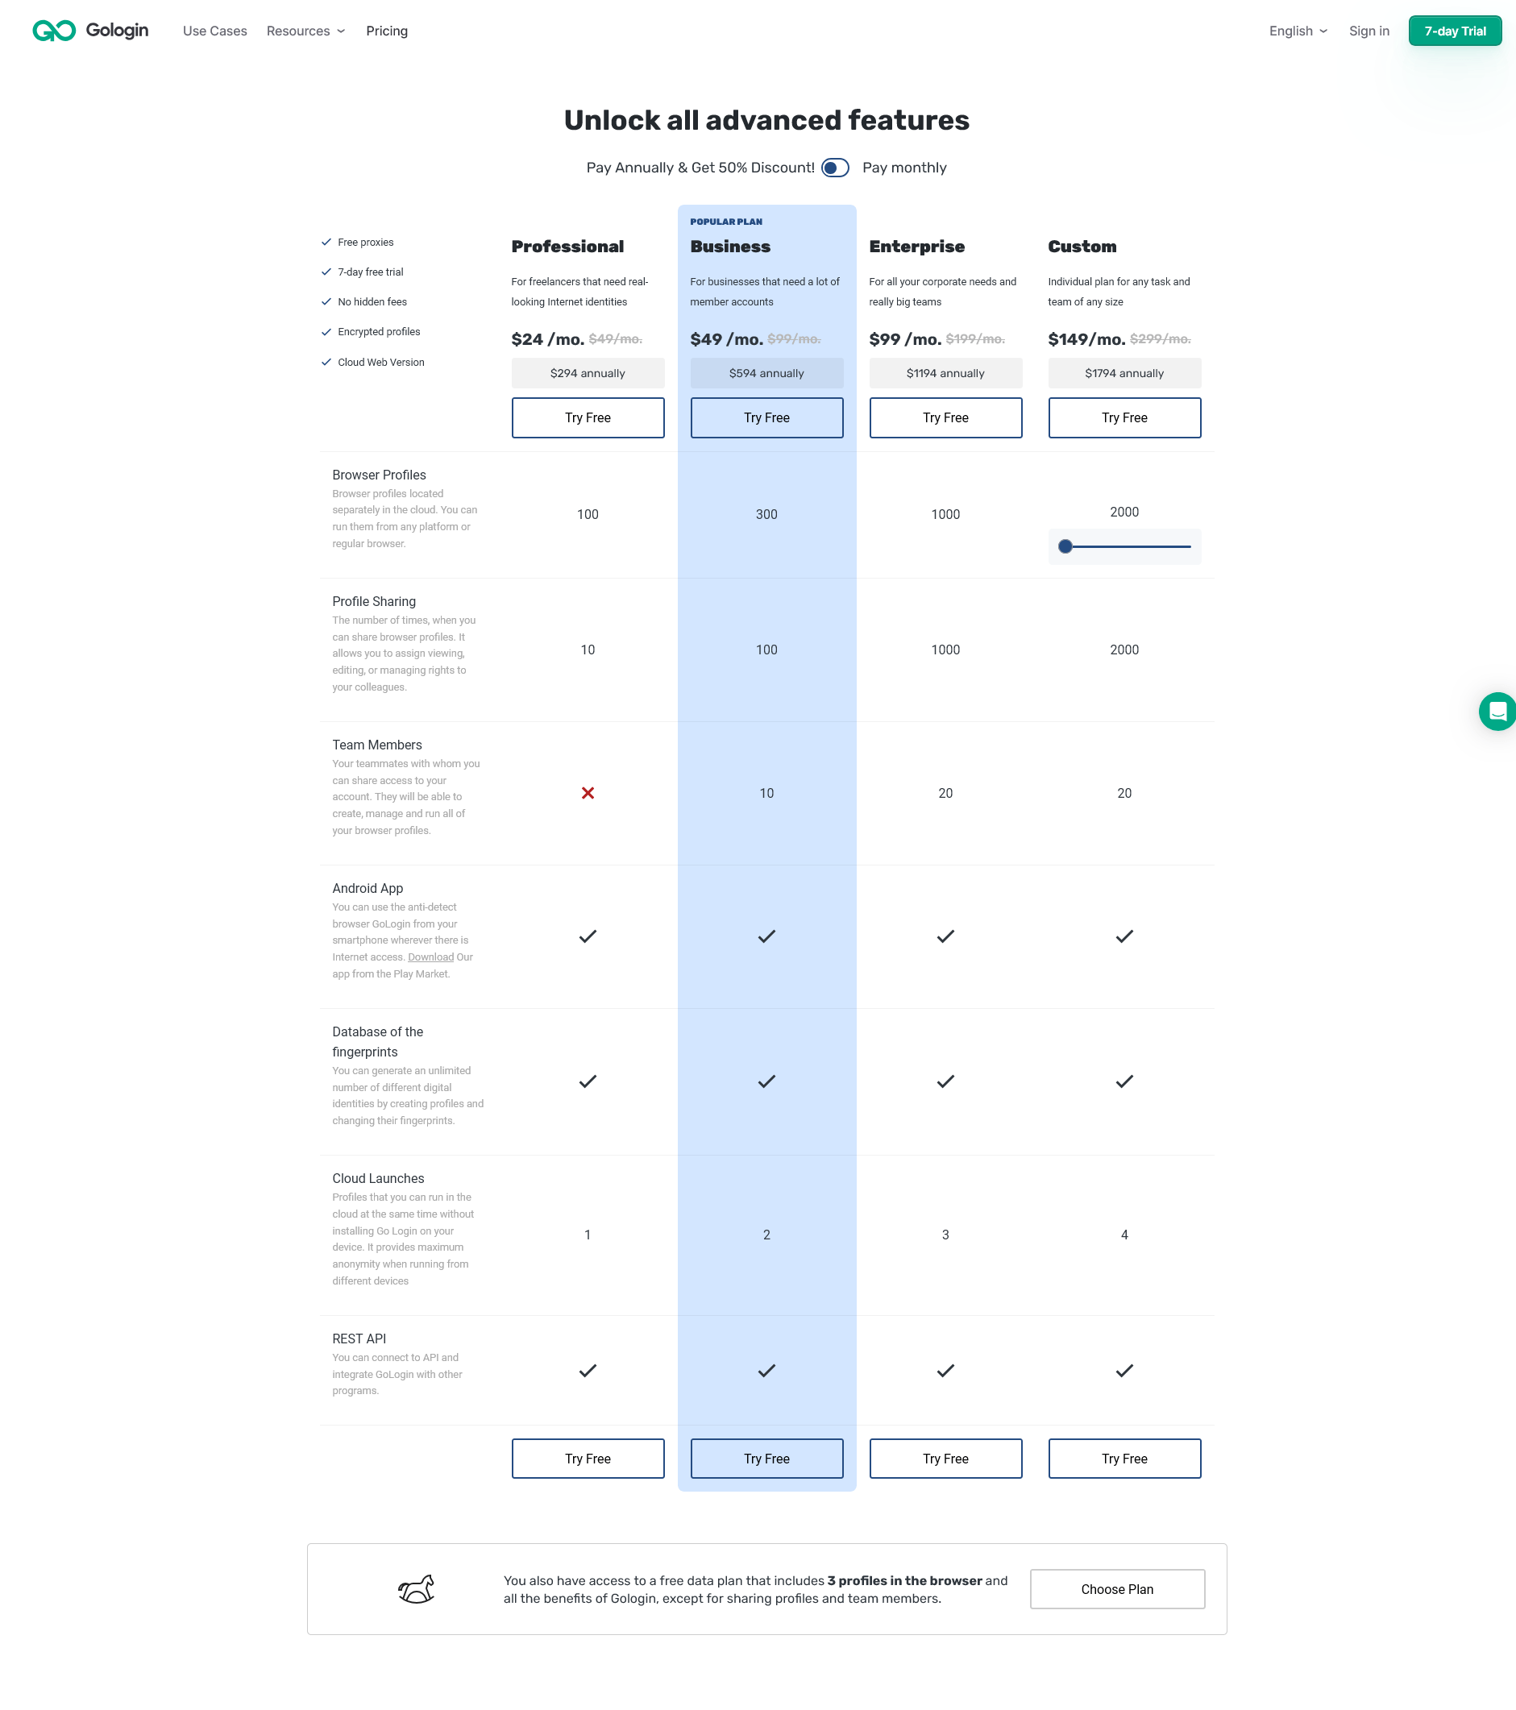Image resolution: width=1516 pixels, height=1710 pixels.
Task: Click bottom Try Free for Enterprise plan
Action: pos(945,1459)
